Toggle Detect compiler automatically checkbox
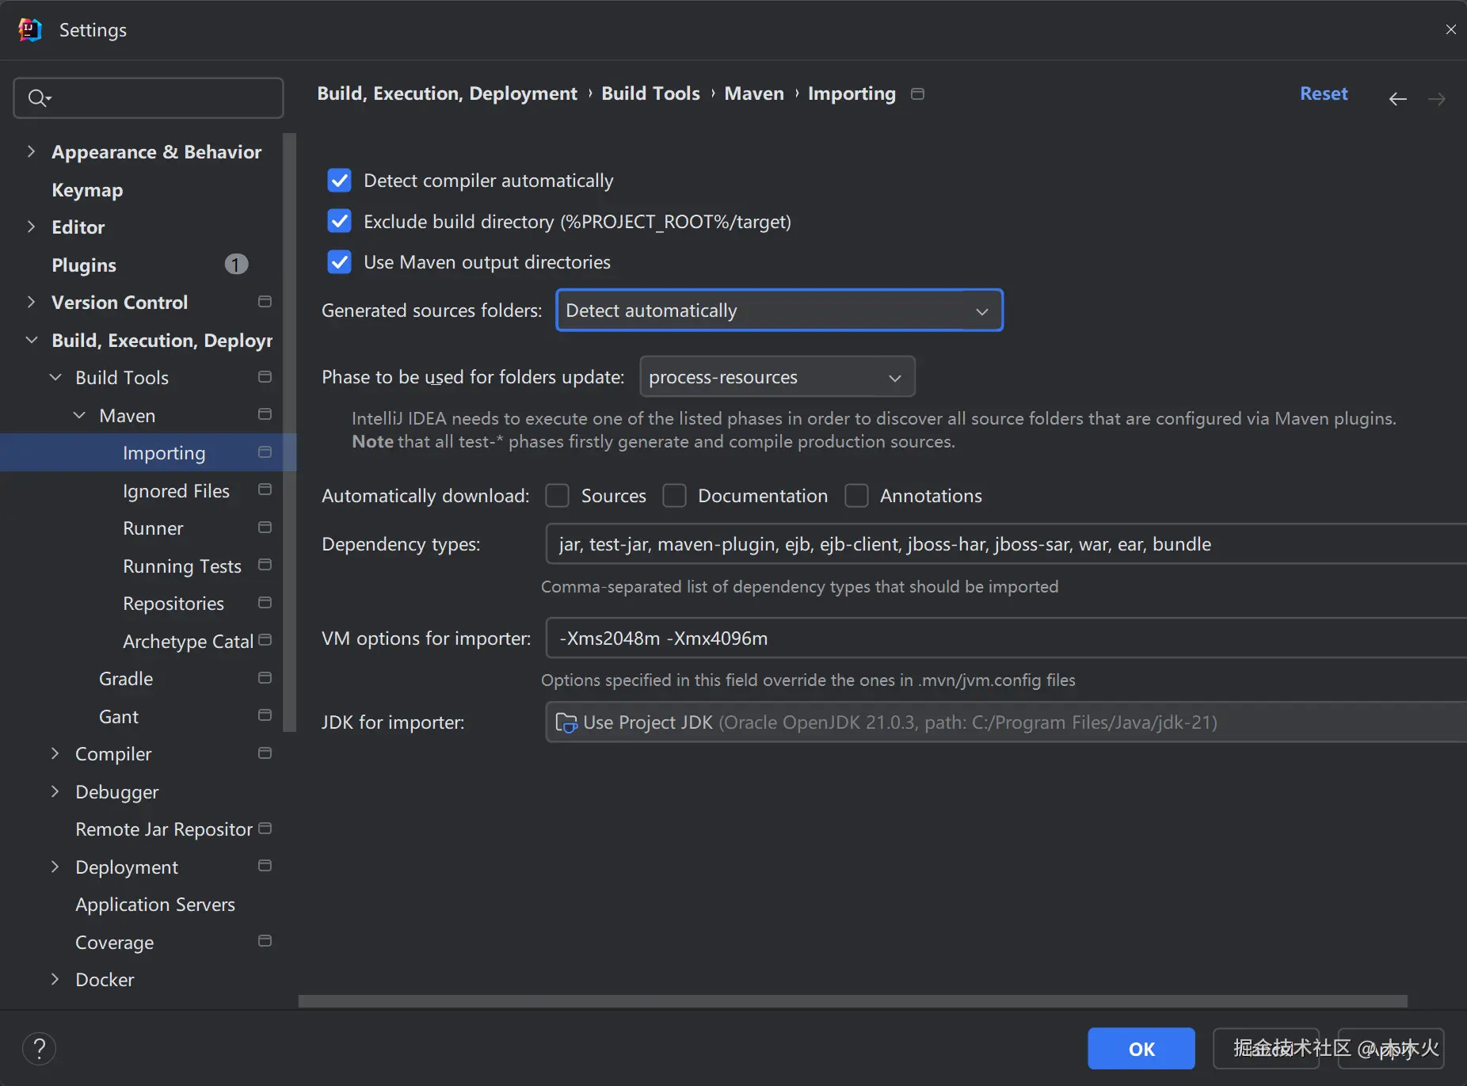The image size is (1467, 1086). click(x=340, y=181)
